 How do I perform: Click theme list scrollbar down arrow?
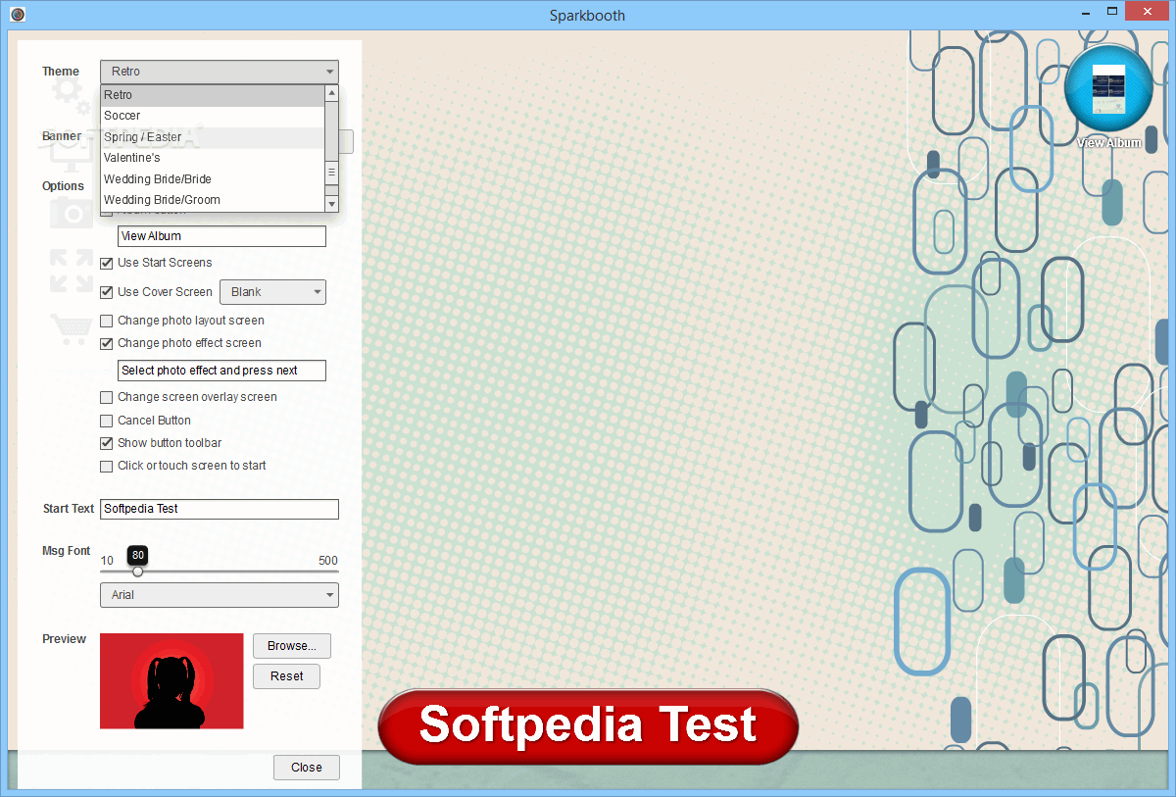tap(331, 203)
